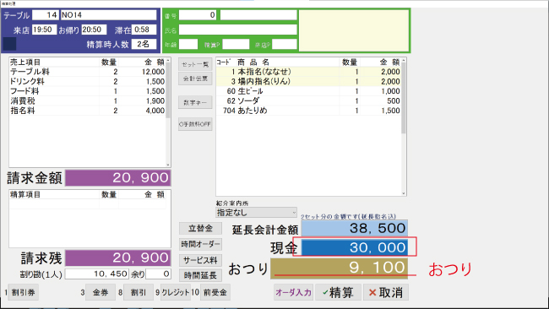549x309 pixels.
Task: Click the サービス料 button
Action: 200,260
